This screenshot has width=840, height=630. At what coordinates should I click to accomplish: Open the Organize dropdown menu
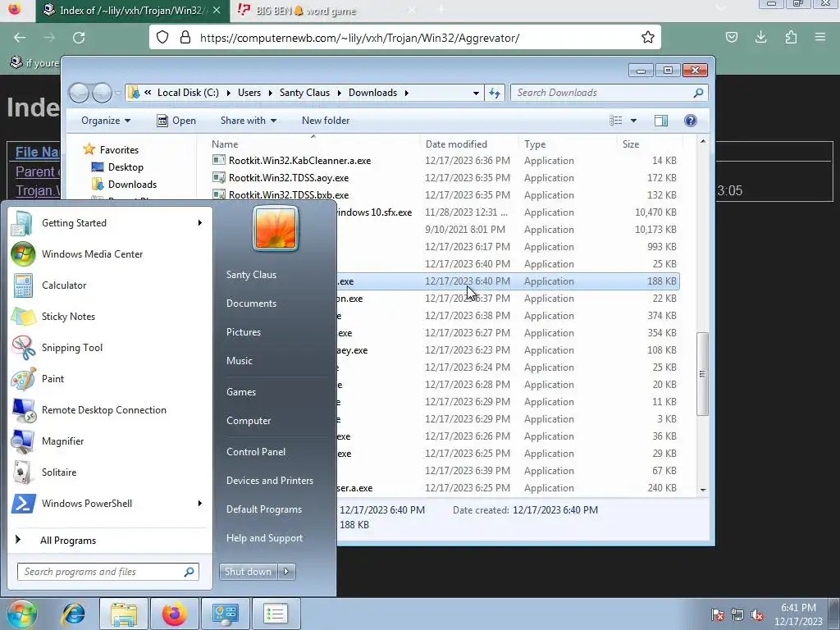click(x=106, y=121)
